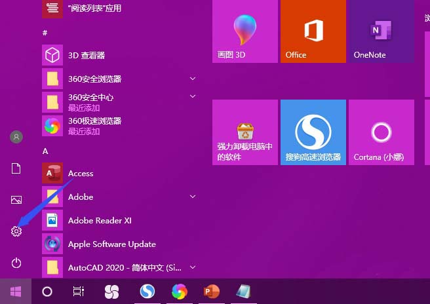The width and height of the screenshot is (430, 304).
Task: Open Cortana circle on taskbar
Action: pyautogui.click(x=47, y=292)
